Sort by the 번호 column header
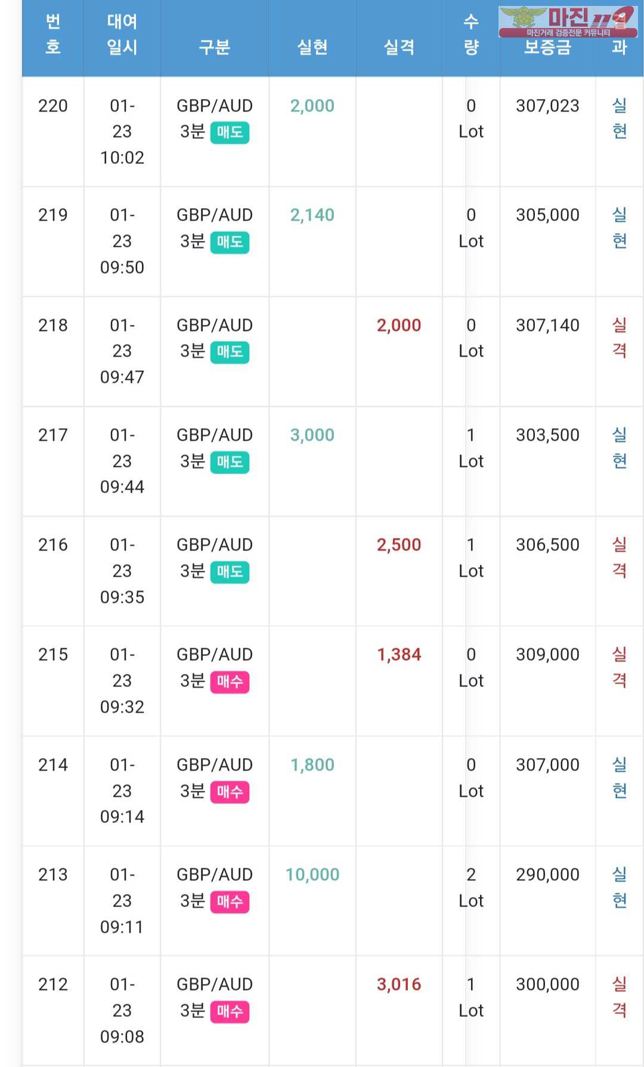The image size is (644, 1067). [53, 34]
